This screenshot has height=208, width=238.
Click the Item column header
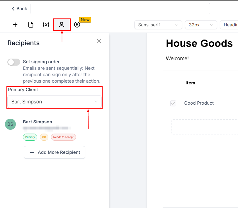click(x=190, y=83)
